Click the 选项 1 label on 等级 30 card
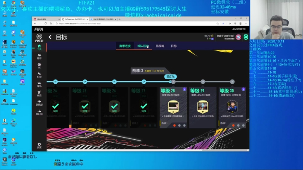Image resolution: width=303 pixels, height=170 pixels. pyautogui.click(x=223, y=123)
